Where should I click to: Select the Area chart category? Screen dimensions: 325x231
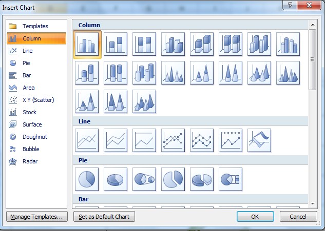coord(36,88)
